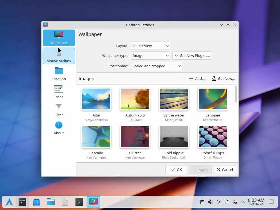280x210 pixels.
Task: Click the clock showing 8:03 AM
Action: (x=256, y=202)
